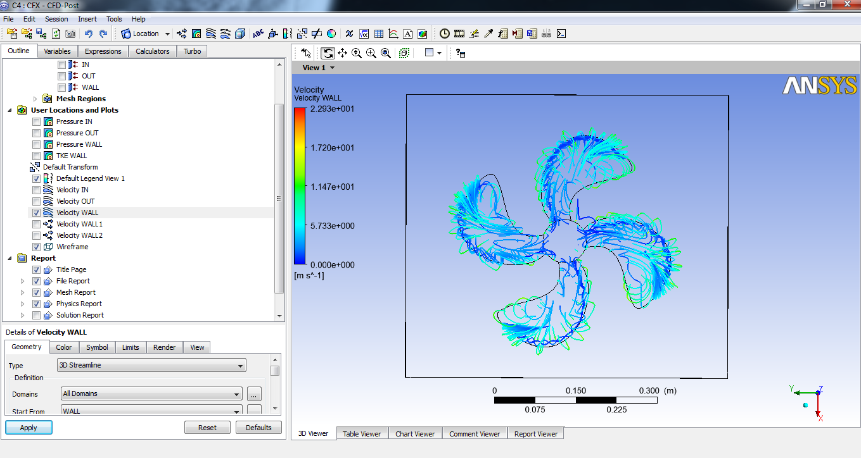This screenshot has width=861, height=458.
Task: Insert a Contour plot from the toolbar
Action: pos(196,34)
